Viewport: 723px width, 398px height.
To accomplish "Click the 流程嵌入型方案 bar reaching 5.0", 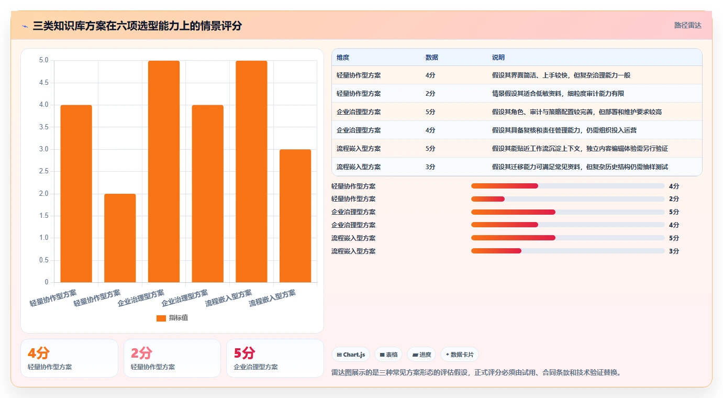I will (x=251, y=172).
